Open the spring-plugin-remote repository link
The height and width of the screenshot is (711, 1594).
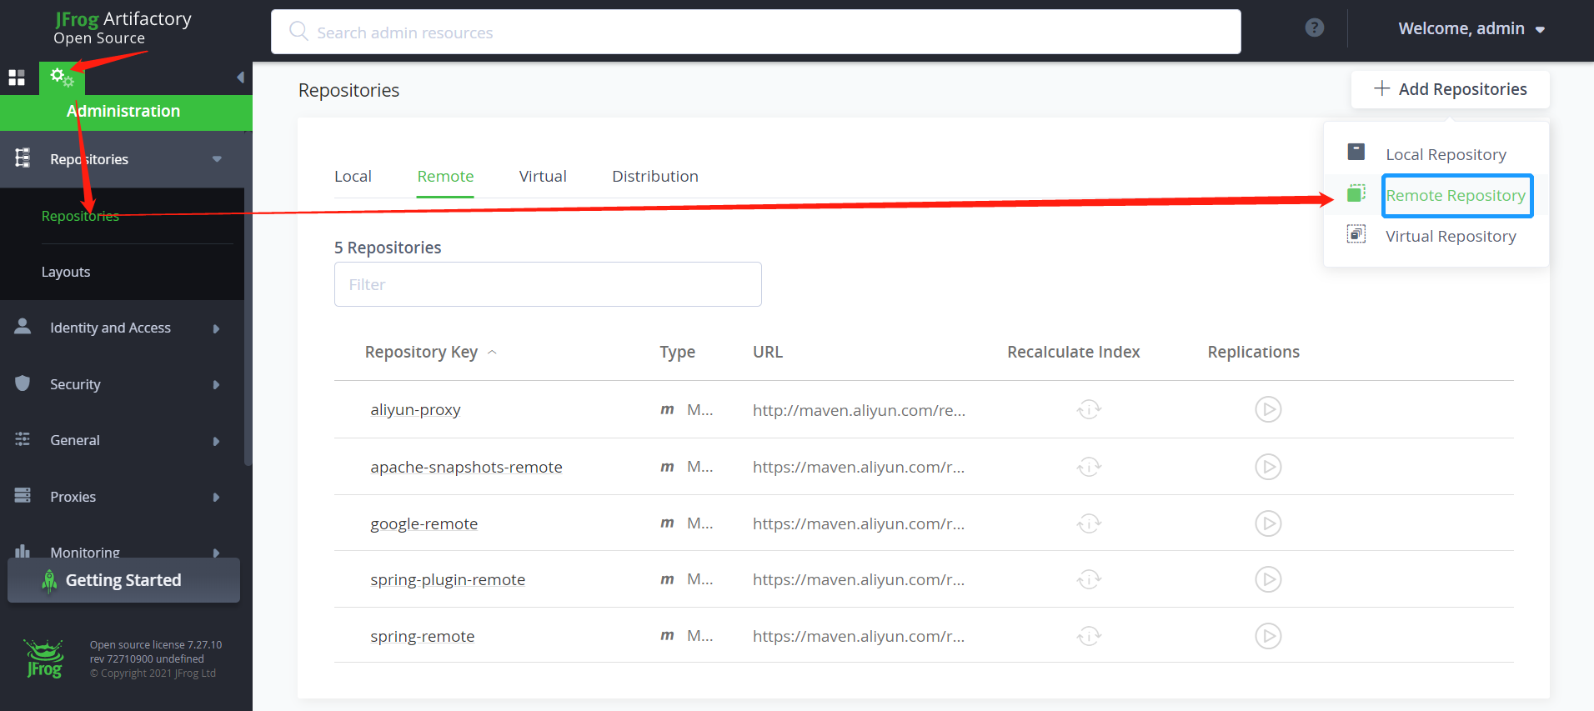tap(448, 579)
